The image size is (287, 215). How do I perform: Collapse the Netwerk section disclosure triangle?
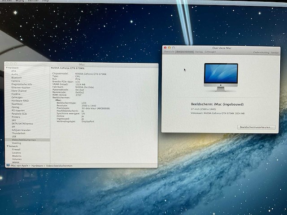point(8,146)
